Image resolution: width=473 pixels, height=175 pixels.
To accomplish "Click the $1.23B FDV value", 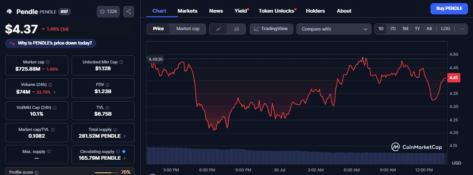I will tap(103, 91).
